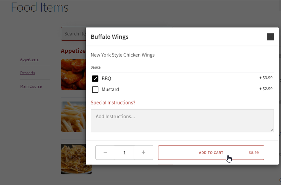Click the Special Instructions? heading
The image size is (281, 185).
point(113,102)
